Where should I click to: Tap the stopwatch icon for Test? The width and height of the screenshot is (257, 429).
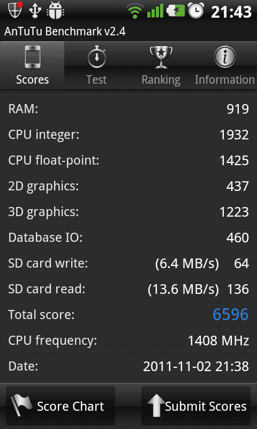[x=97, y=57]
